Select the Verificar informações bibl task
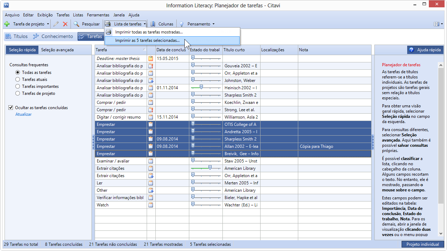 coord(121,198)
